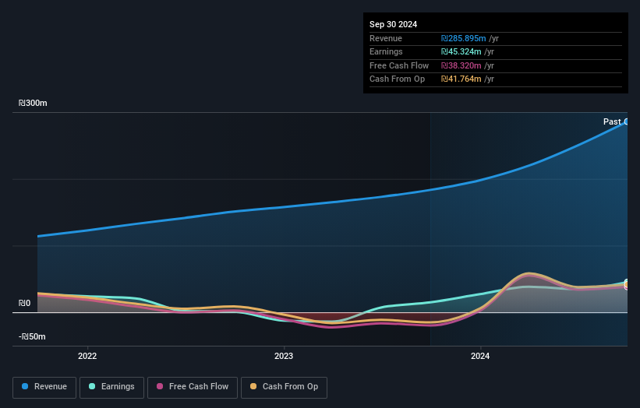Click the ₪285.895m revenue value
Image resolution: width=640 pixels, height=408 pixels.
[x=463, y=38]
